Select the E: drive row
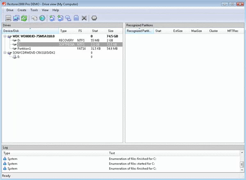 [62, 57]
